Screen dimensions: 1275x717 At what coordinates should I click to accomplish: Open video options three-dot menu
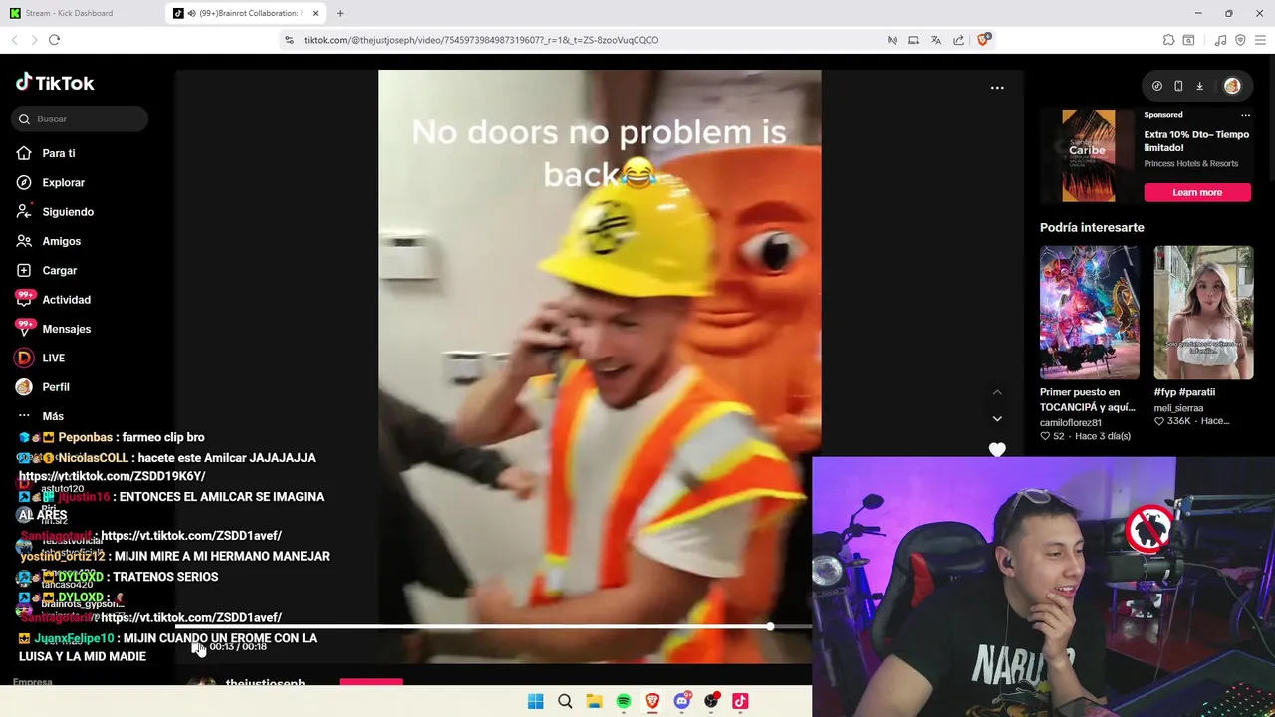[x=997, y=88]
